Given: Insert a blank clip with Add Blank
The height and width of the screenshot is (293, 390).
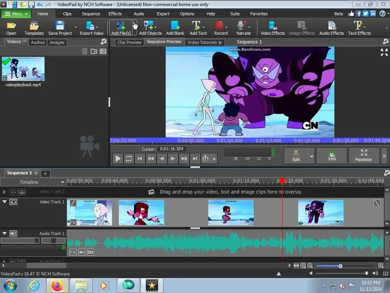Looking at the screenshot, I should (175, 28).
